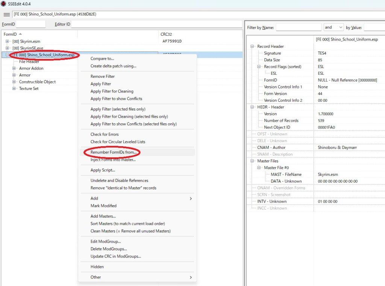The height and width of the screenshot is (286, 385).
Task: Expand the Texture Set group
Action: pos(14,89)
